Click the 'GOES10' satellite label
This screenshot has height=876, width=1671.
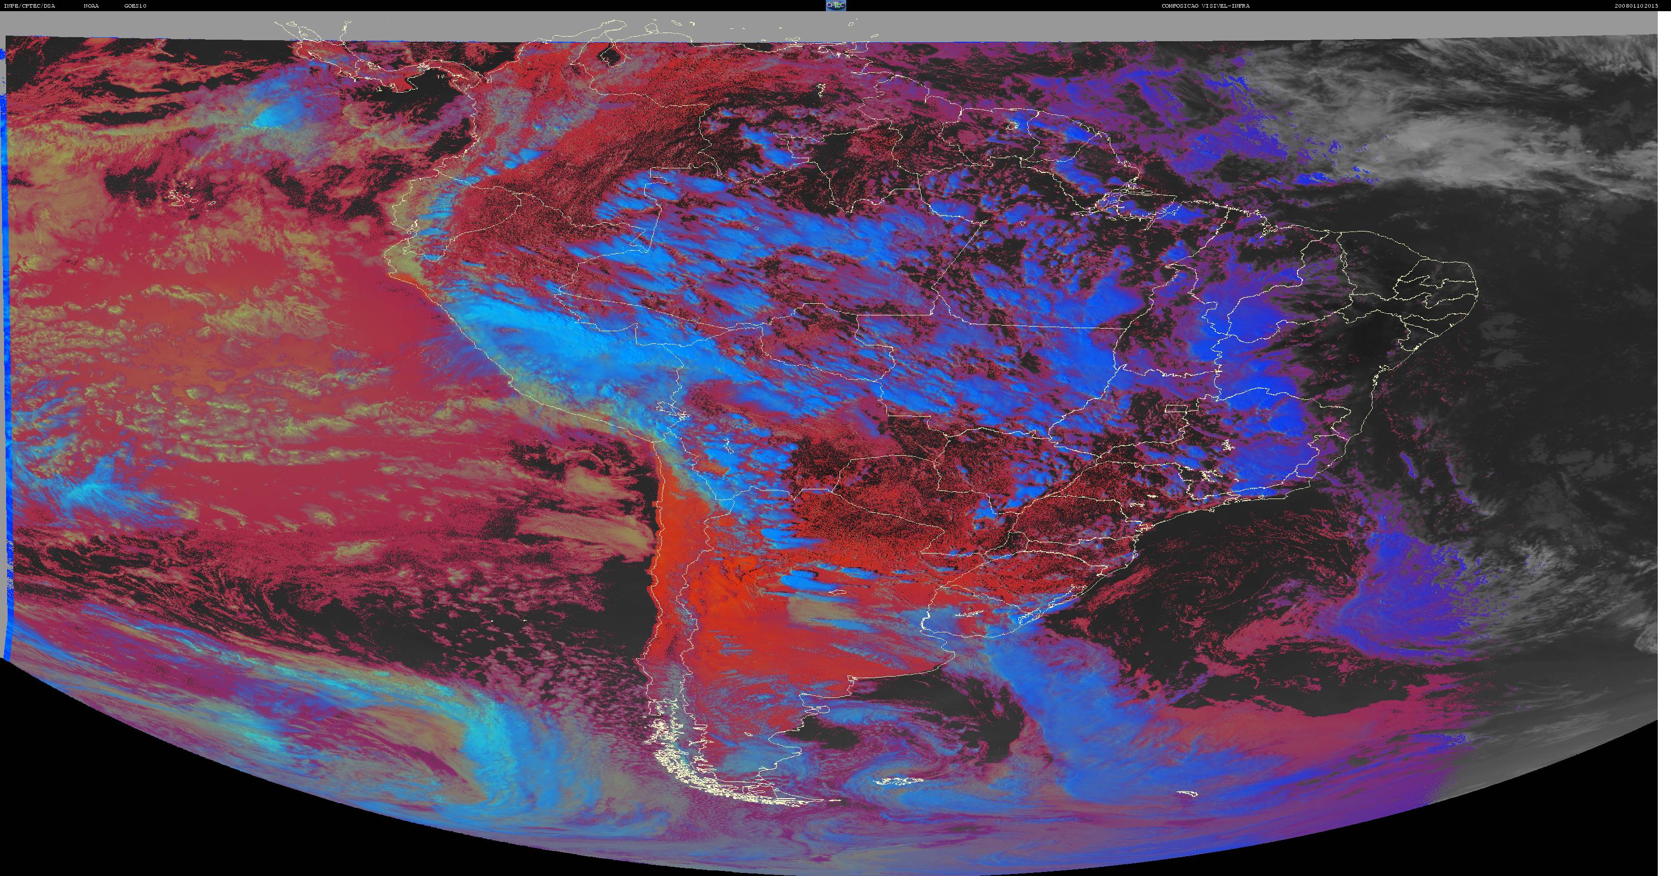point(135,6)
